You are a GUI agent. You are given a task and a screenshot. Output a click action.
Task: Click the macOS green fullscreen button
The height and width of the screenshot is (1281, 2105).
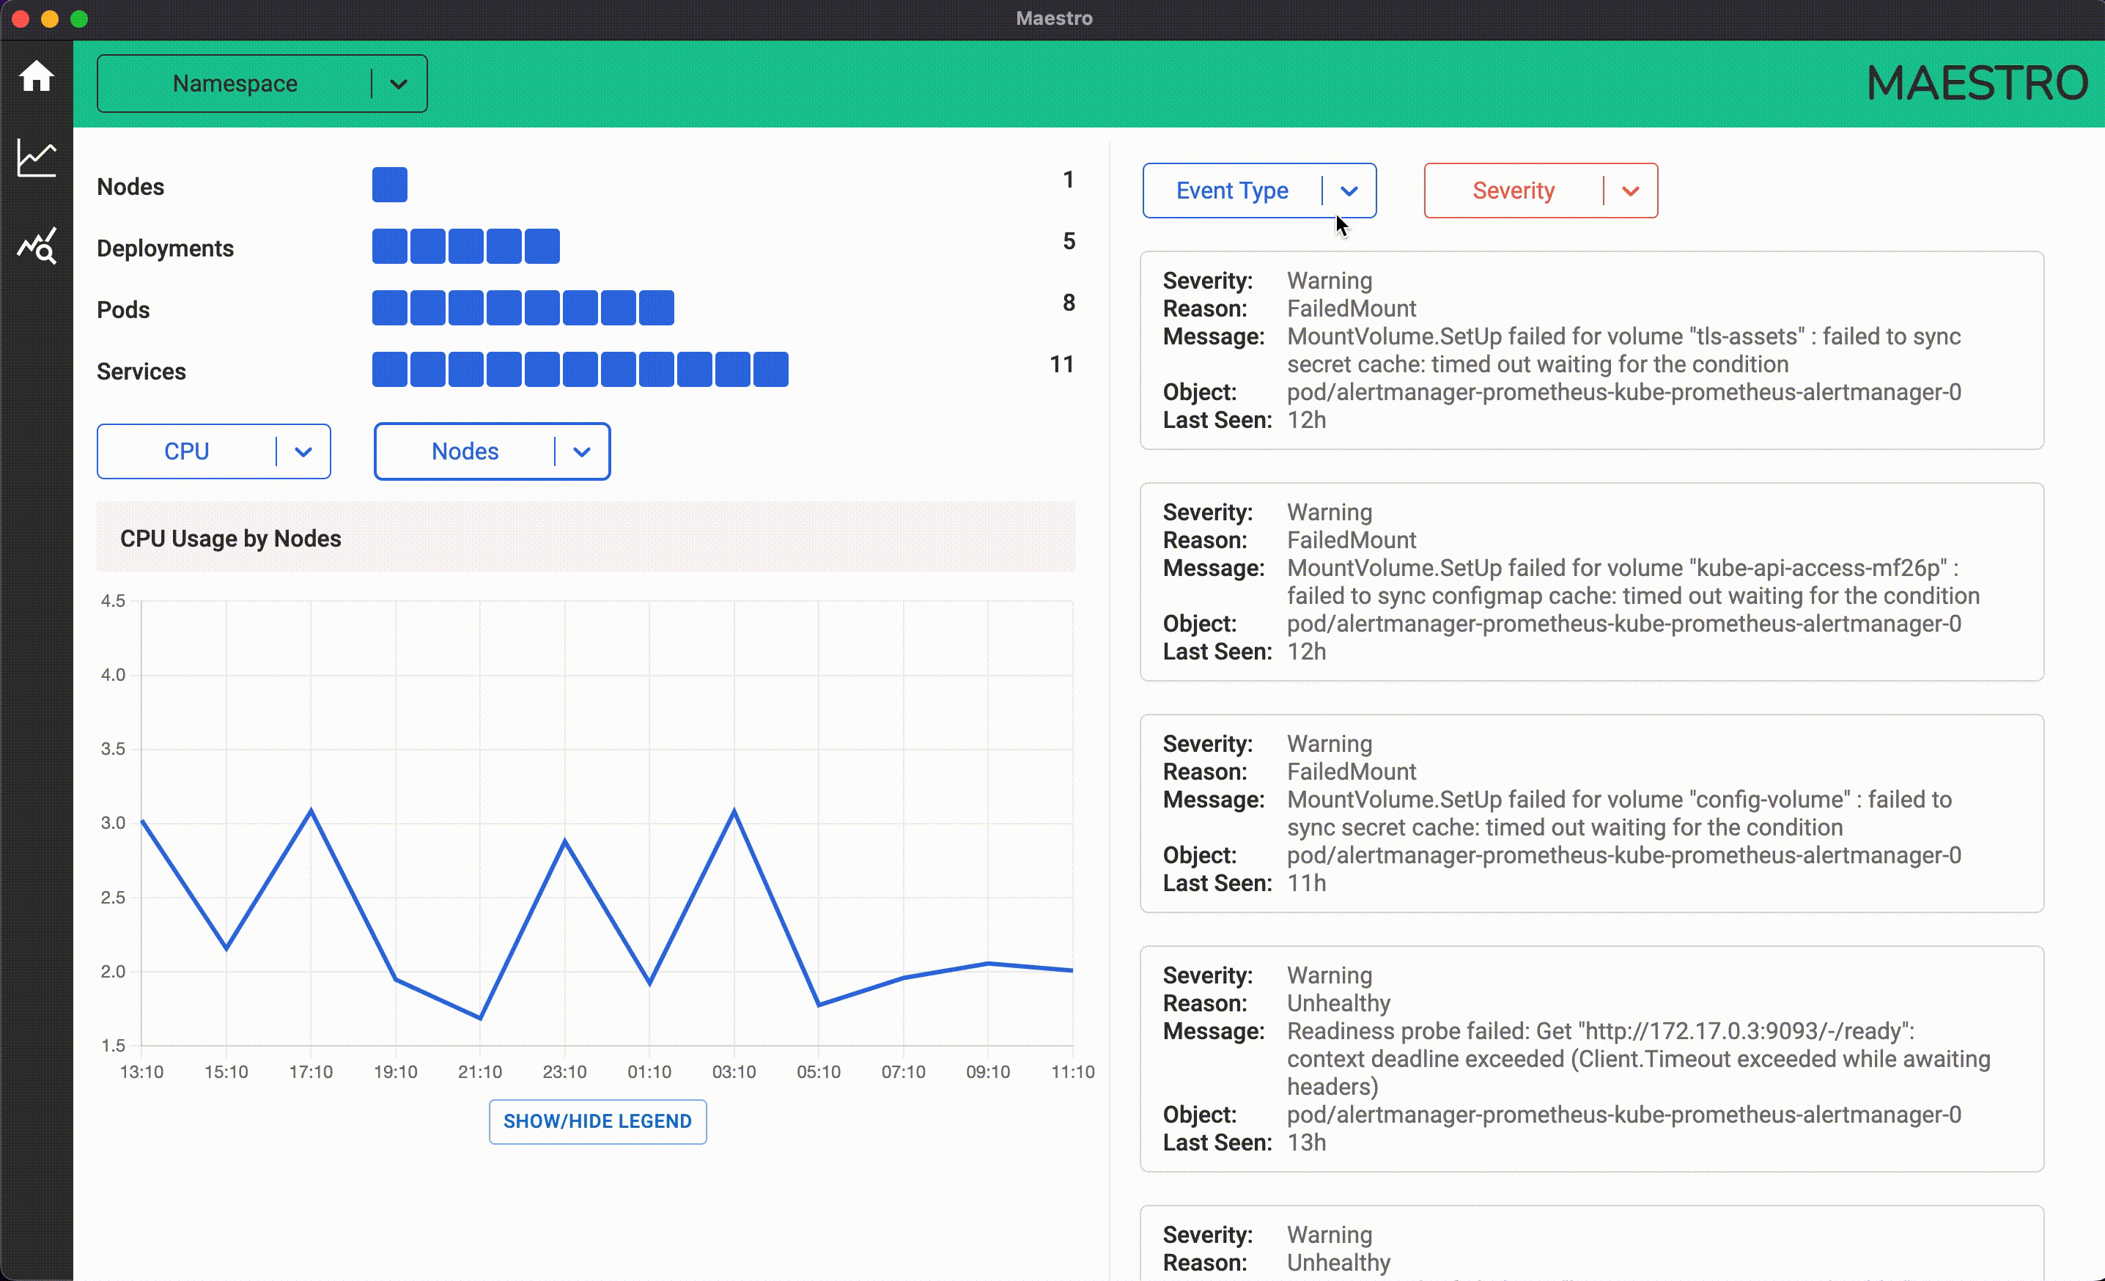coord(78,19)
